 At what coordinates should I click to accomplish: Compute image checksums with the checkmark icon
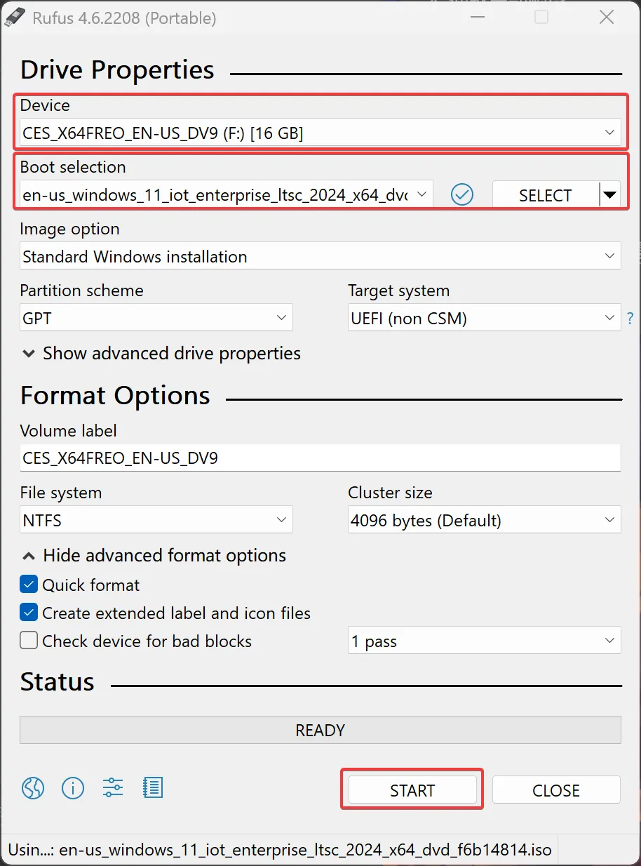pyautogui.click(x=462, y=194)
